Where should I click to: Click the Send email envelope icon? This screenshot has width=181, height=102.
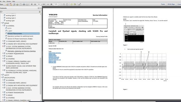(27, 4)
